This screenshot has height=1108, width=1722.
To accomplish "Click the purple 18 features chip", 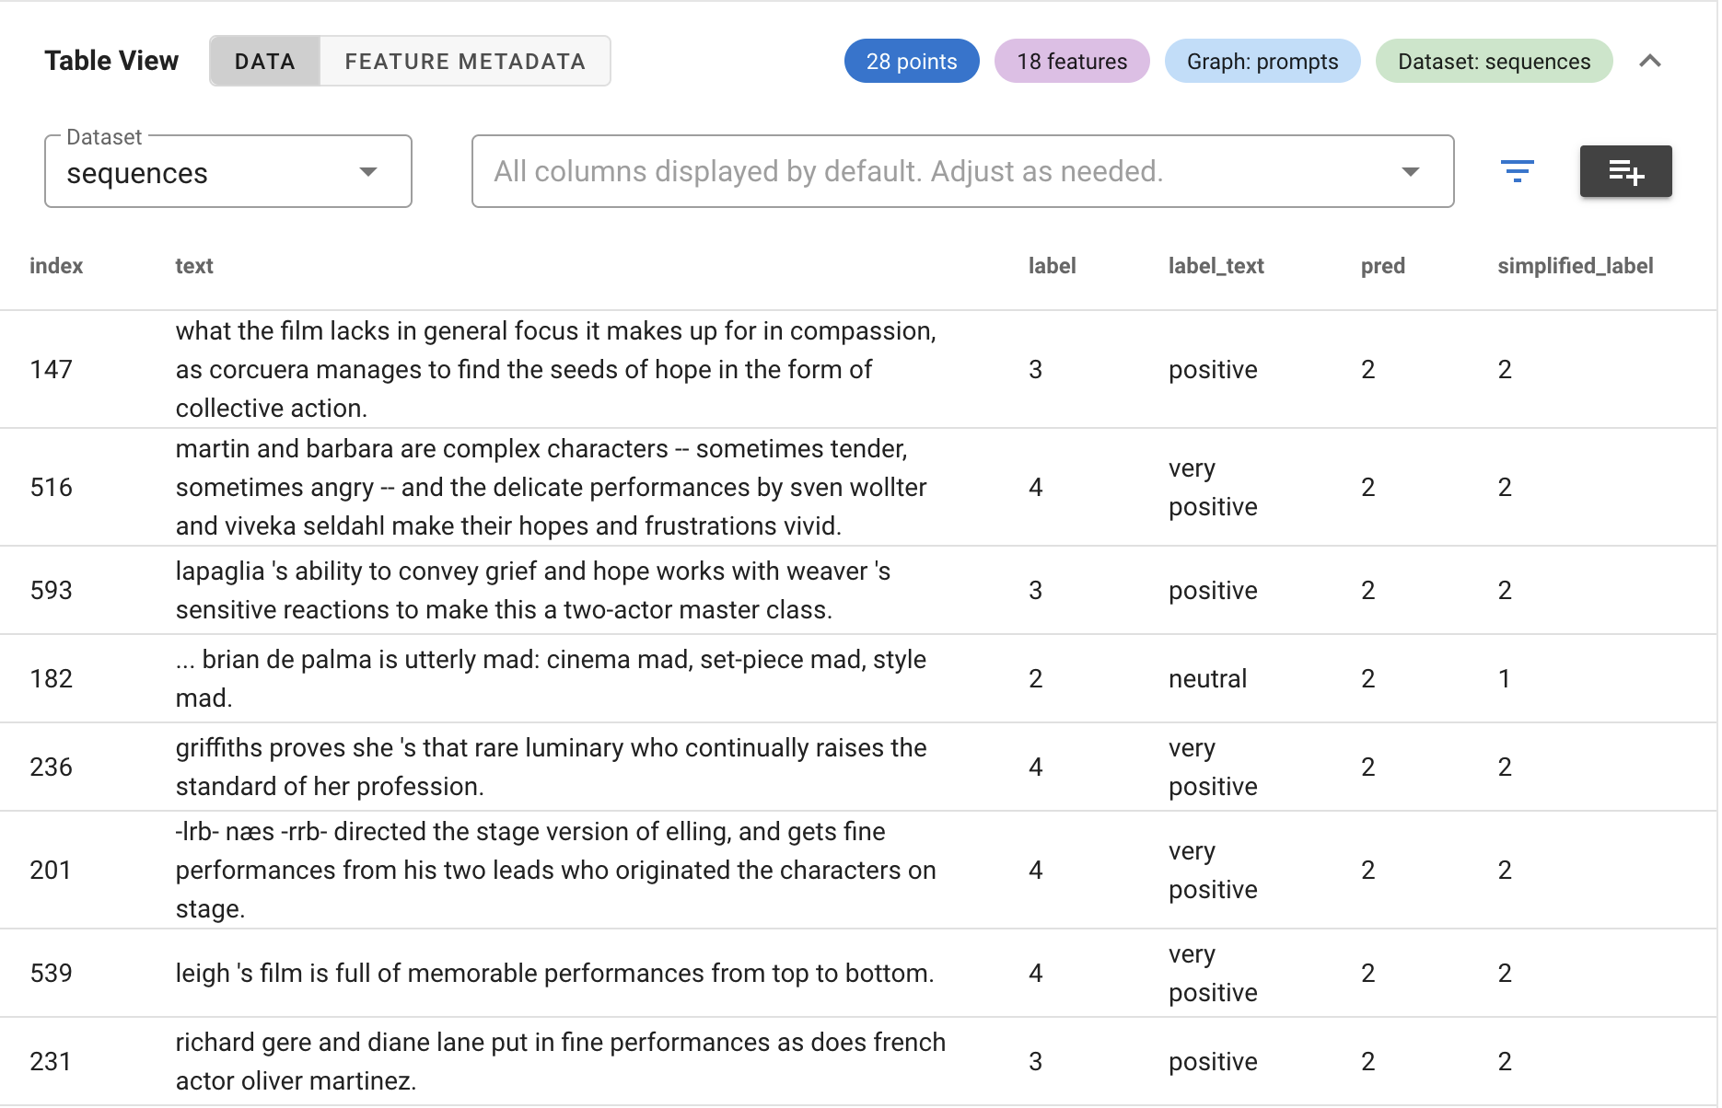I will click(x=1071, y=61).
